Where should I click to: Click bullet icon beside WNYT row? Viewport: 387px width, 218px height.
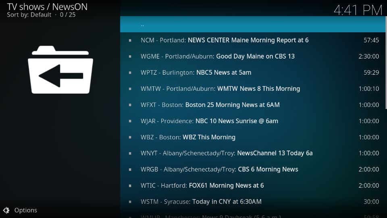click(130, 153)
